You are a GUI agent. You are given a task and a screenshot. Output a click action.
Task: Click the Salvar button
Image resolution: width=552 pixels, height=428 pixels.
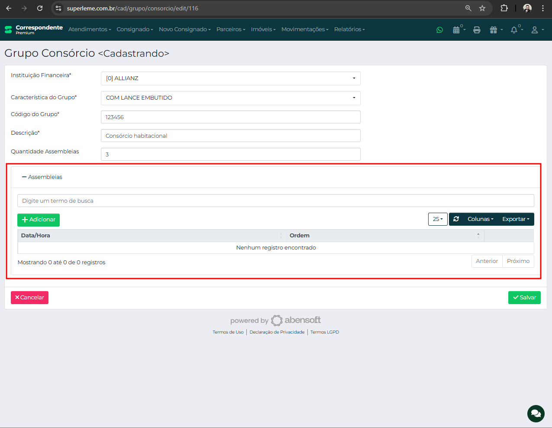point(524,298)
